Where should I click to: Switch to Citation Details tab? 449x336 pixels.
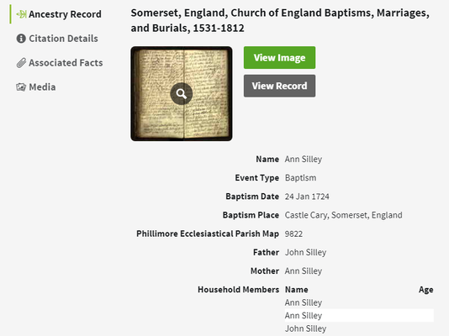57,39
